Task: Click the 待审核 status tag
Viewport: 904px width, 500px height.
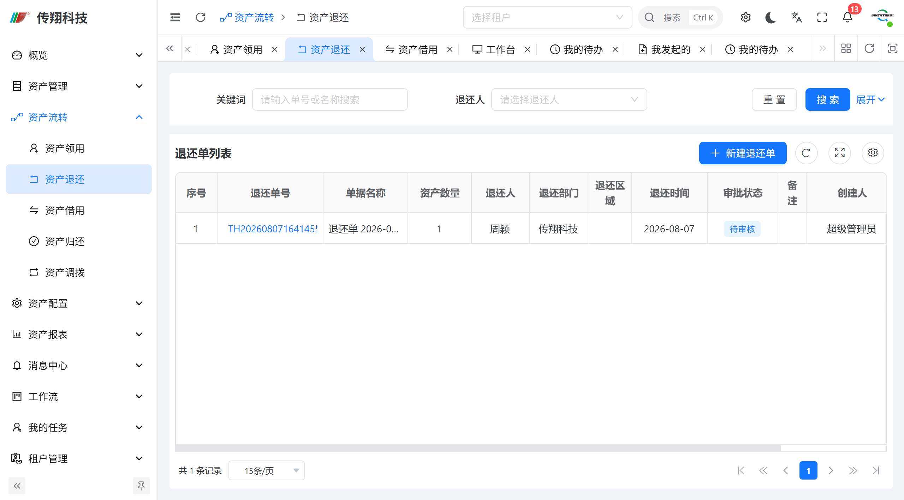Action: (x=742, y=229)
